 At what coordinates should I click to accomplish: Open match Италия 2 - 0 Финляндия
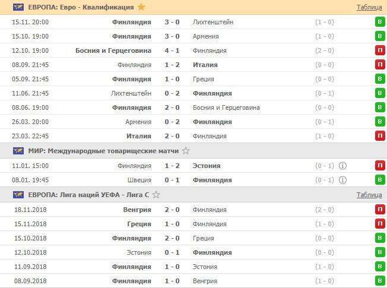pyautogui.click(x=173, y=136)
